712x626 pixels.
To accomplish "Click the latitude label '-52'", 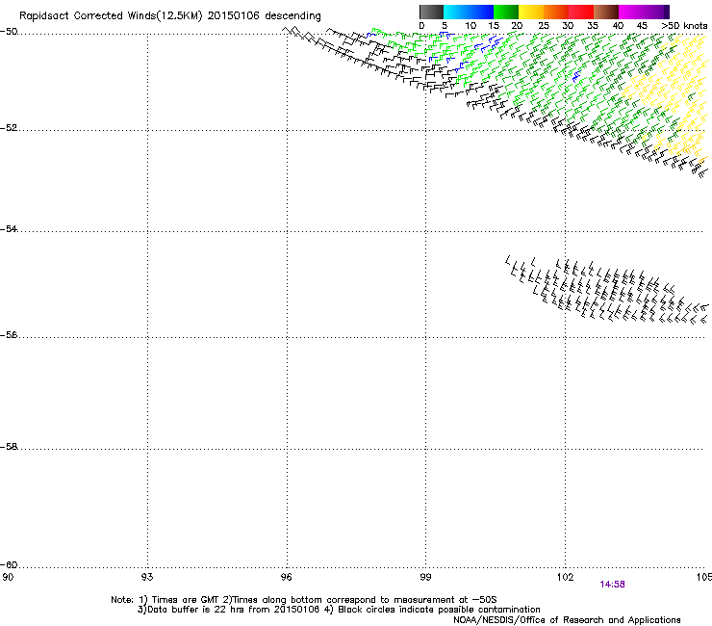I will coord(9,128).
